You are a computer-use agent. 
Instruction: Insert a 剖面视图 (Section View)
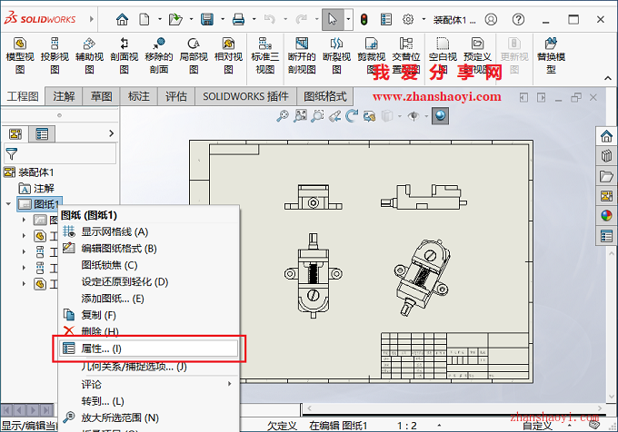(x=125, y=56)
